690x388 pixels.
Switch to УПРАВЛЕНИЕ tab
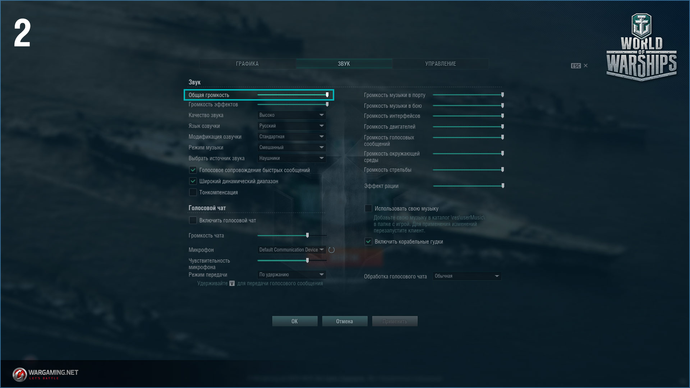441,64
